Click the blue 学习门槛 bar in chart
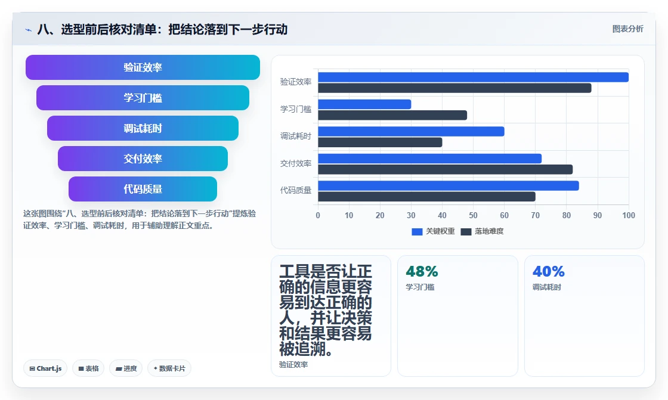 pos(364,104)
